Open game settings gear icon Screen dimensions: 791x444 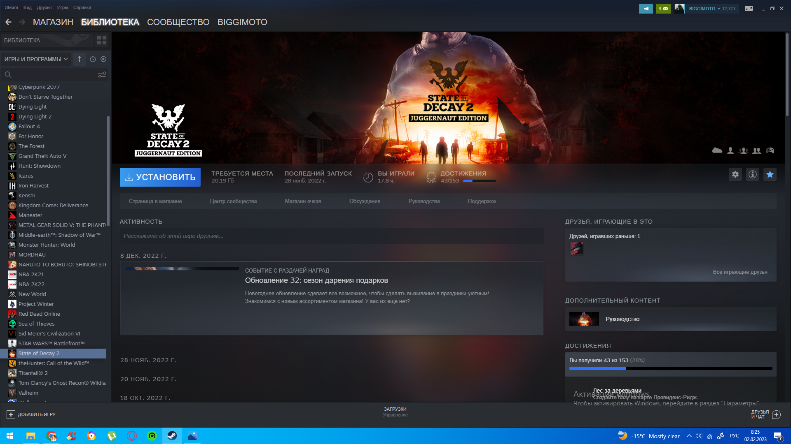(735, 174)
